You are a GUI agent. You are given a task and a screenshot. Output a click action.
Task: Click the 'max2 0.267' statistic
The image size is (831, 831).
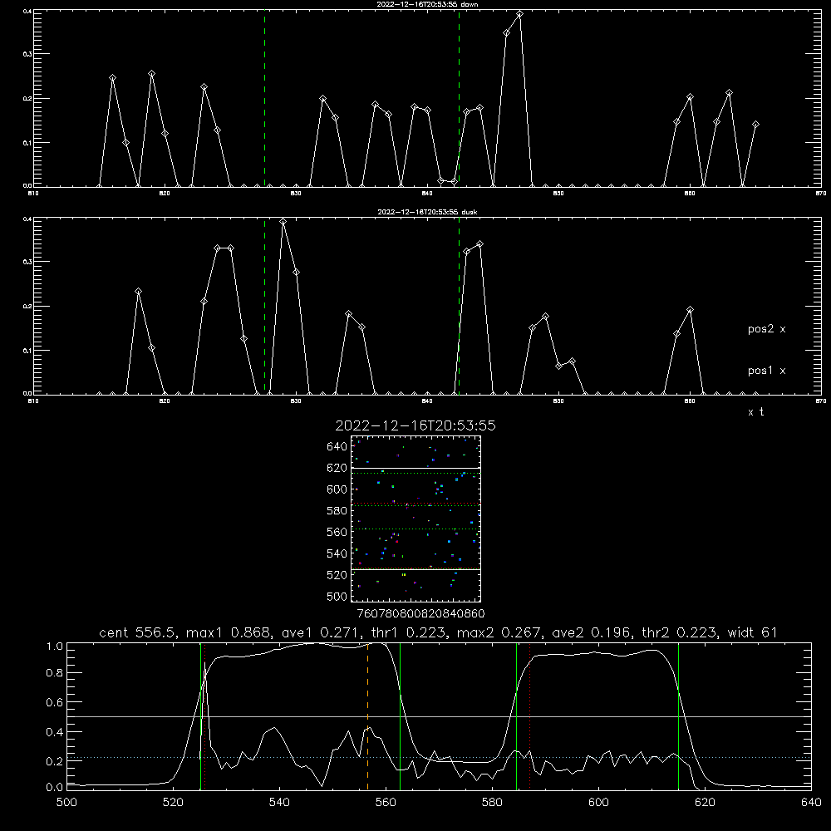(500, 632)
